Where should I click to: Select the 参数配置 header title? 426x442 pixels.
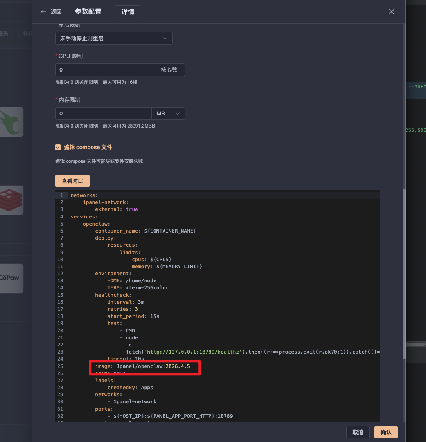pos(88,12)
